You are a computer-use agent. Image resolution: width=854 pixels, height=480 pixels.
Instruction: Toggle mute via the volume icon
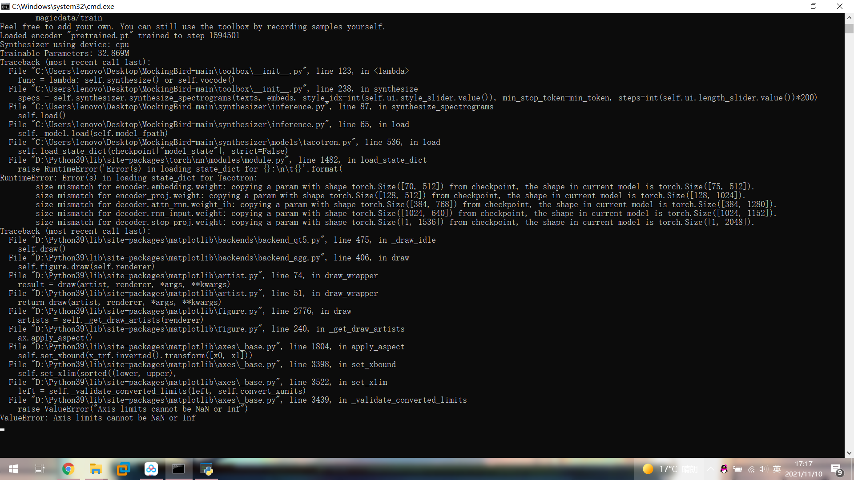point(763,469)
